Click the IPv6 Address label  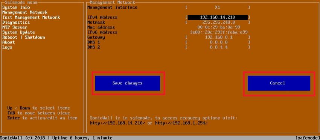tap(102, 32)
